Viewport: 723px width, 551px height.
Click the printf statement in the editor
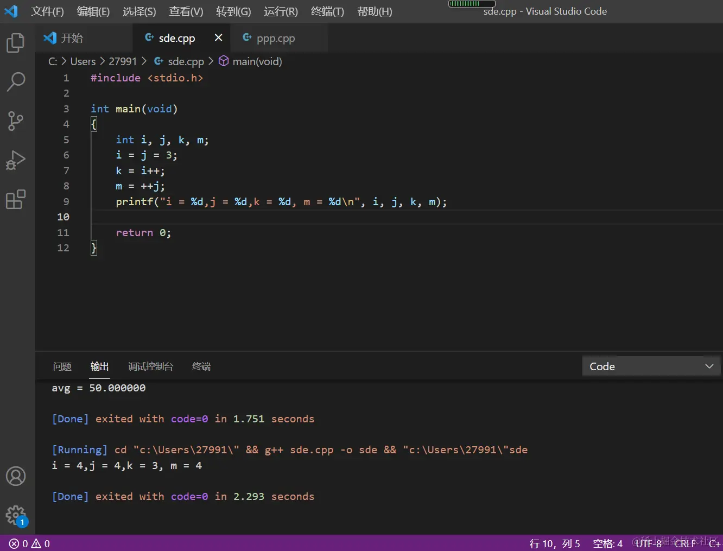[281, 201]
